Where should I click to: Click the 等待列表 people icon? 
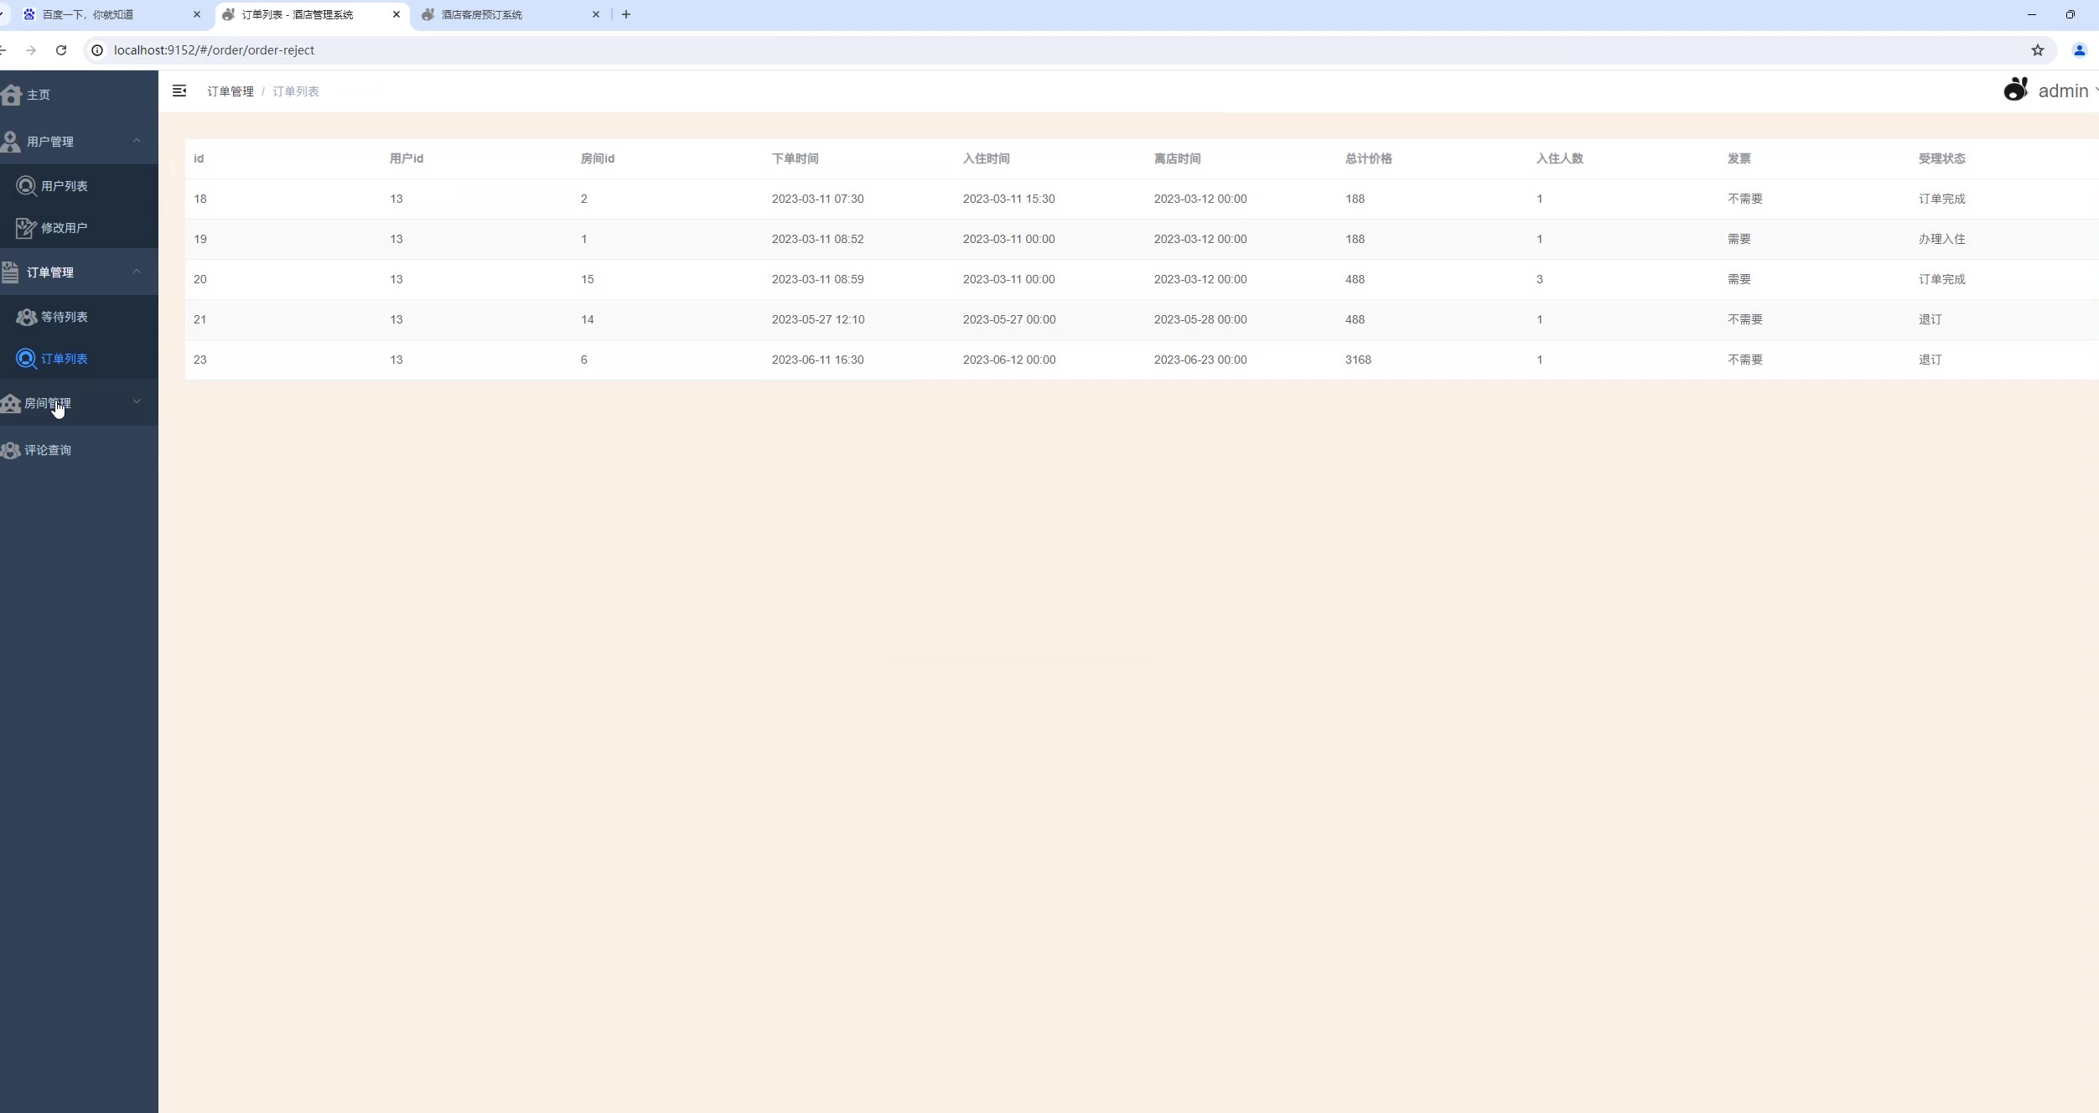click(26, 317)
